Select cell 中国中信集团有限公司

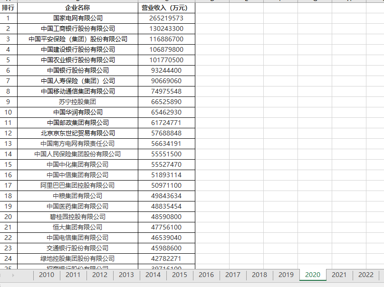[x=77, y=175]
